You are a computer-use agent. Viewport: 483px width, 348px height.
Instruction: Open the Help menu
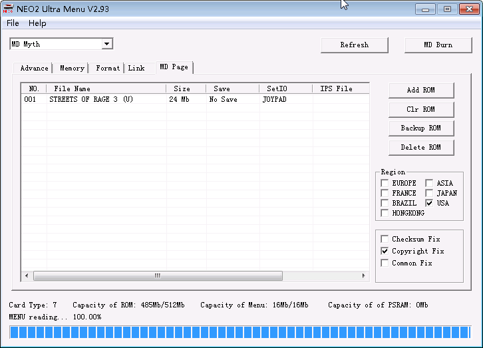coord(37,23)
